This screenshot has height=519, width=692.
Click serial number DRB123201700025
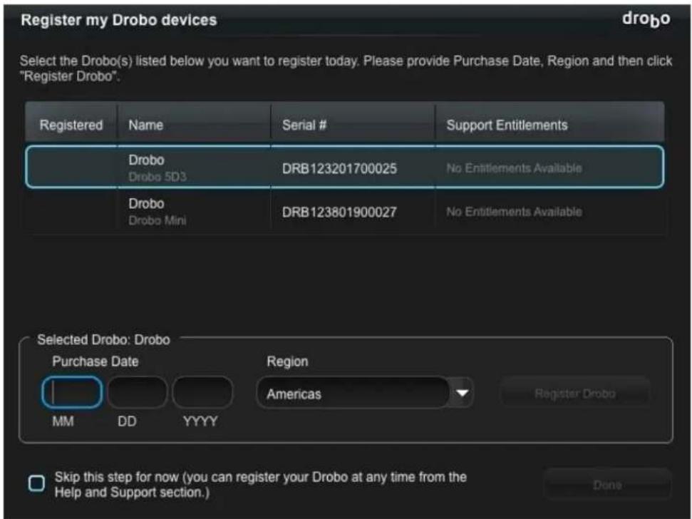(339, 168)
